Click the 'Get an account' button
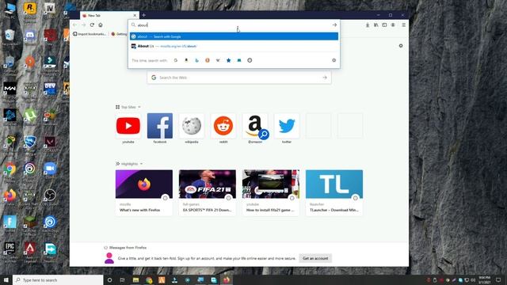Screen dimensions: 507x285 point(315,258)
